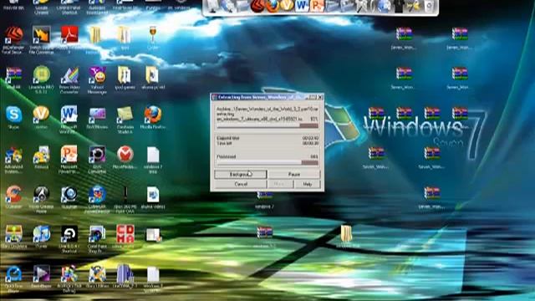Select the windows 7 text document icon
This screenshot has width=535, height=301.
coord(153,155)
